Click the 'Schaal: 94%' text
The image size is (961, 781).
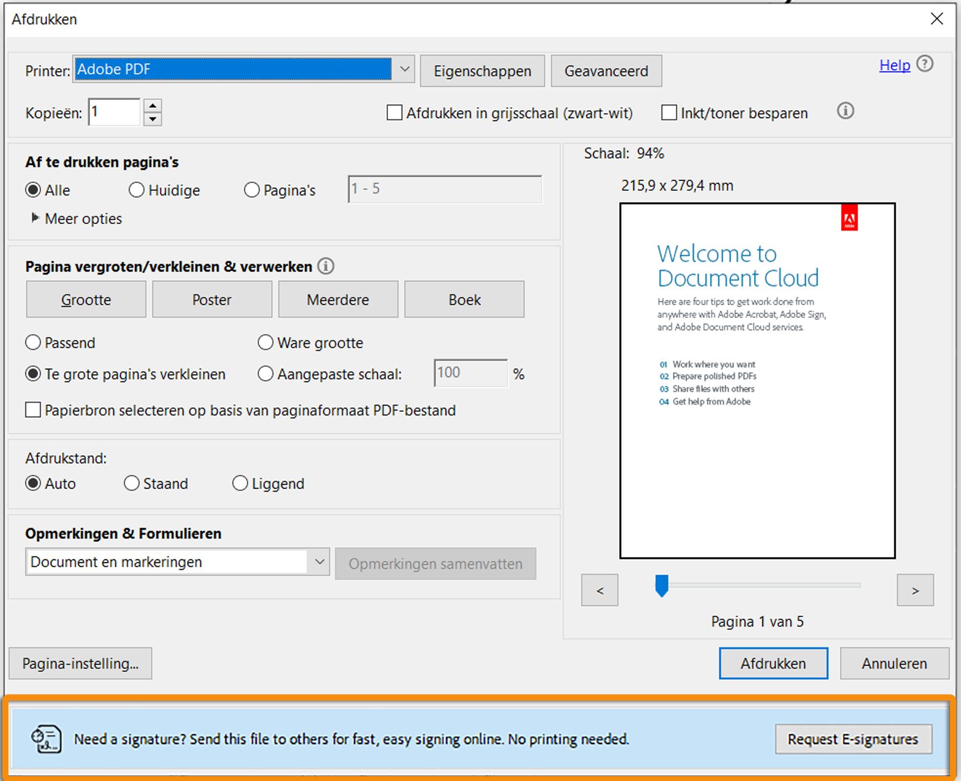tap(624, 153)
